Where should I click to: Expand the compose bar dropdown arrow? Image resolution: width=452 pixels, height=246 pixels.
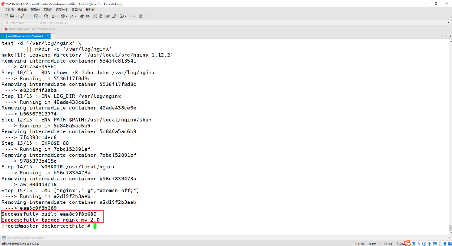coord(449,238)
